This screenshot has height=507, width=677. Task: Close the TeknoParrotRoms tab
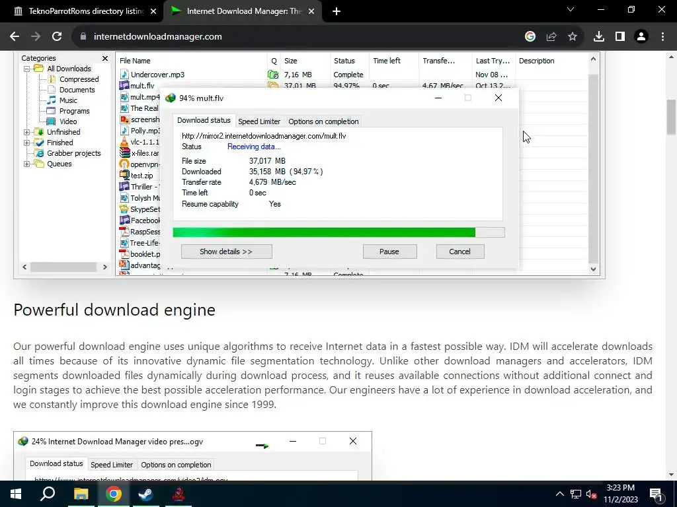click(x=153, y=11)
